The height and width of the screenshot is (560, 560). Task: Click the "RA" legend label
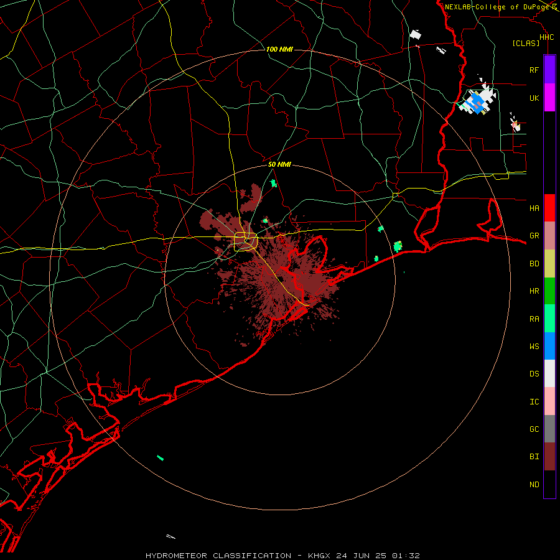[x=534, y=319]
